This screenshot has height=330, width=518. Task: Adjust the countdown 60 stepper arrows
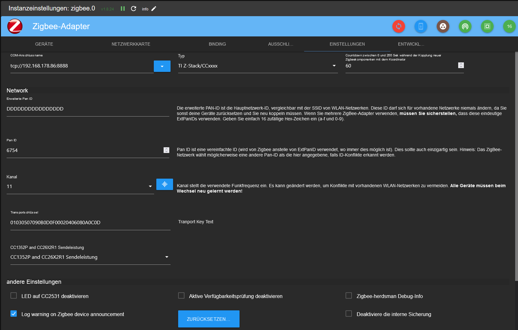tap(461, 65)
